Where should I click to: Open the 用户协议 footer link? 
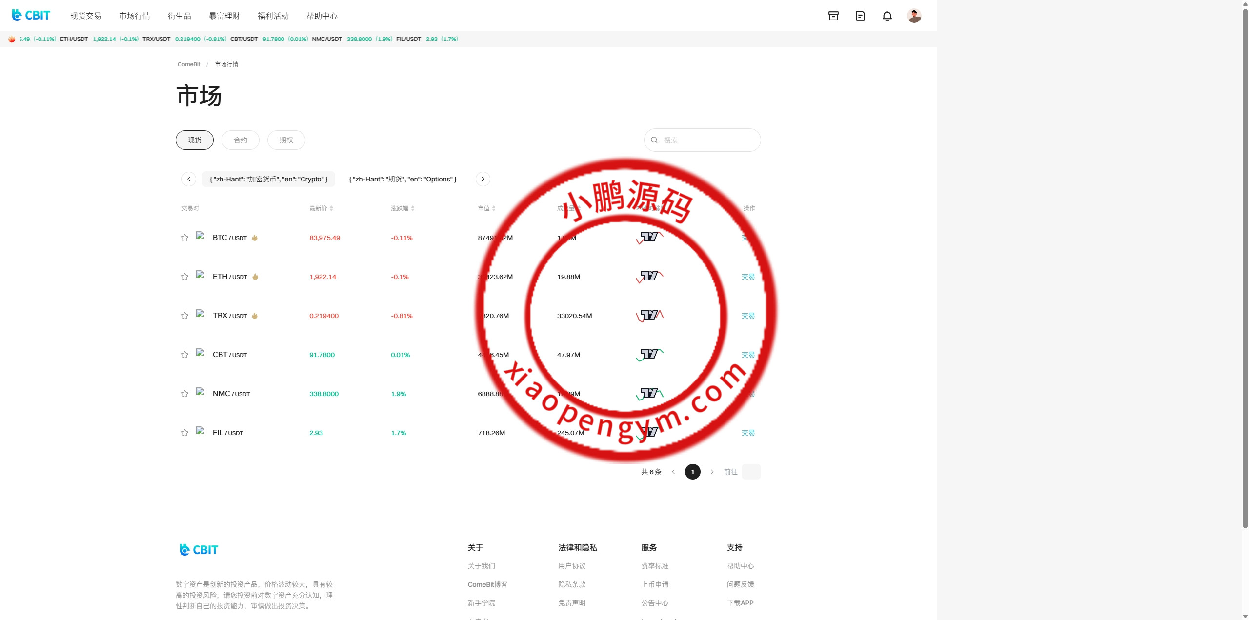(572, 566)
